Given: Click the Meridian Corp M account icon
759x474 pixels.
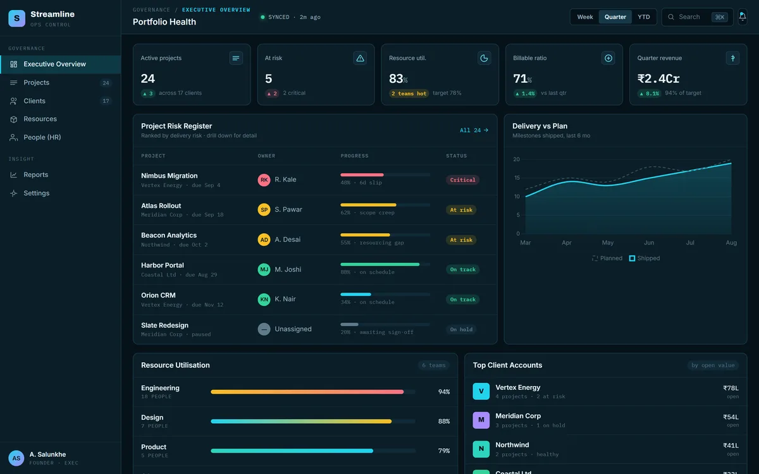Looking at the screenshot, I should click(x=481, y=420).
